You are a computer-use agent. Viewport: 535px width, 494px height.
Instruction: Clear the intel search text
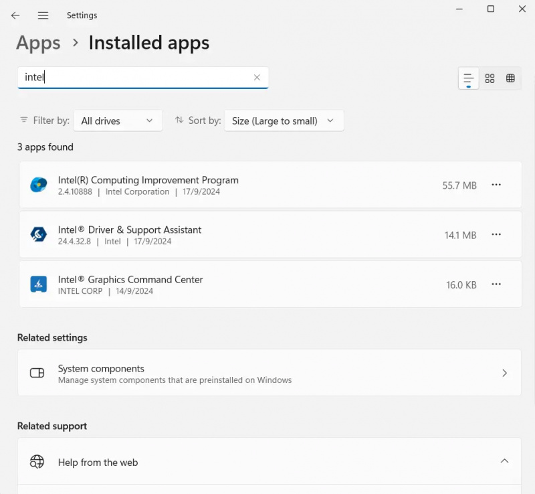(x=257, y=78)
